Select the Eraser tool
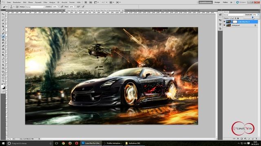Screen dimensions: 261x146 3,45
